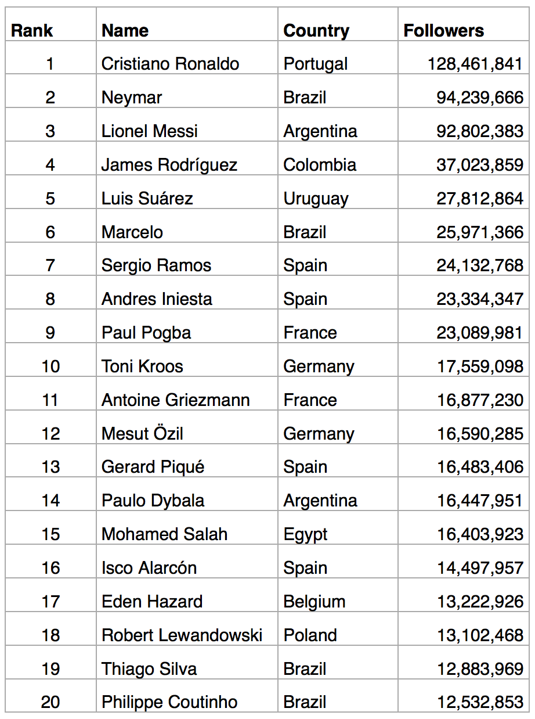
Task: Select the Name column header cell
Action: [x=187, y=24]
